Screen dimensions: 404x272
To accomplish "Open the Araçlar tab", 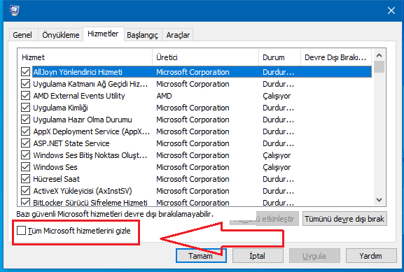I will click(x=178, y=35).
